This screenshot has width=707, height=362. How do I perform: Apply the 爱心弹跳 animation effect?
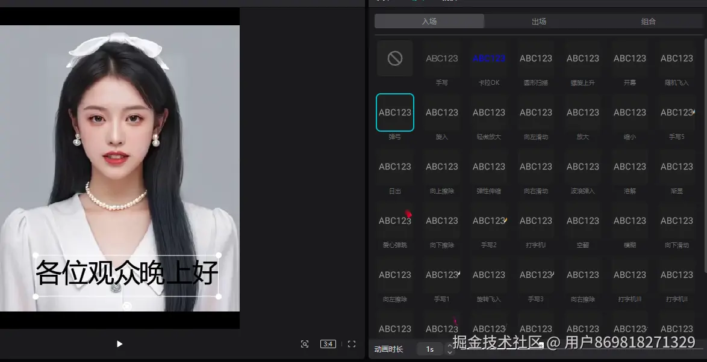pos(394,220)
